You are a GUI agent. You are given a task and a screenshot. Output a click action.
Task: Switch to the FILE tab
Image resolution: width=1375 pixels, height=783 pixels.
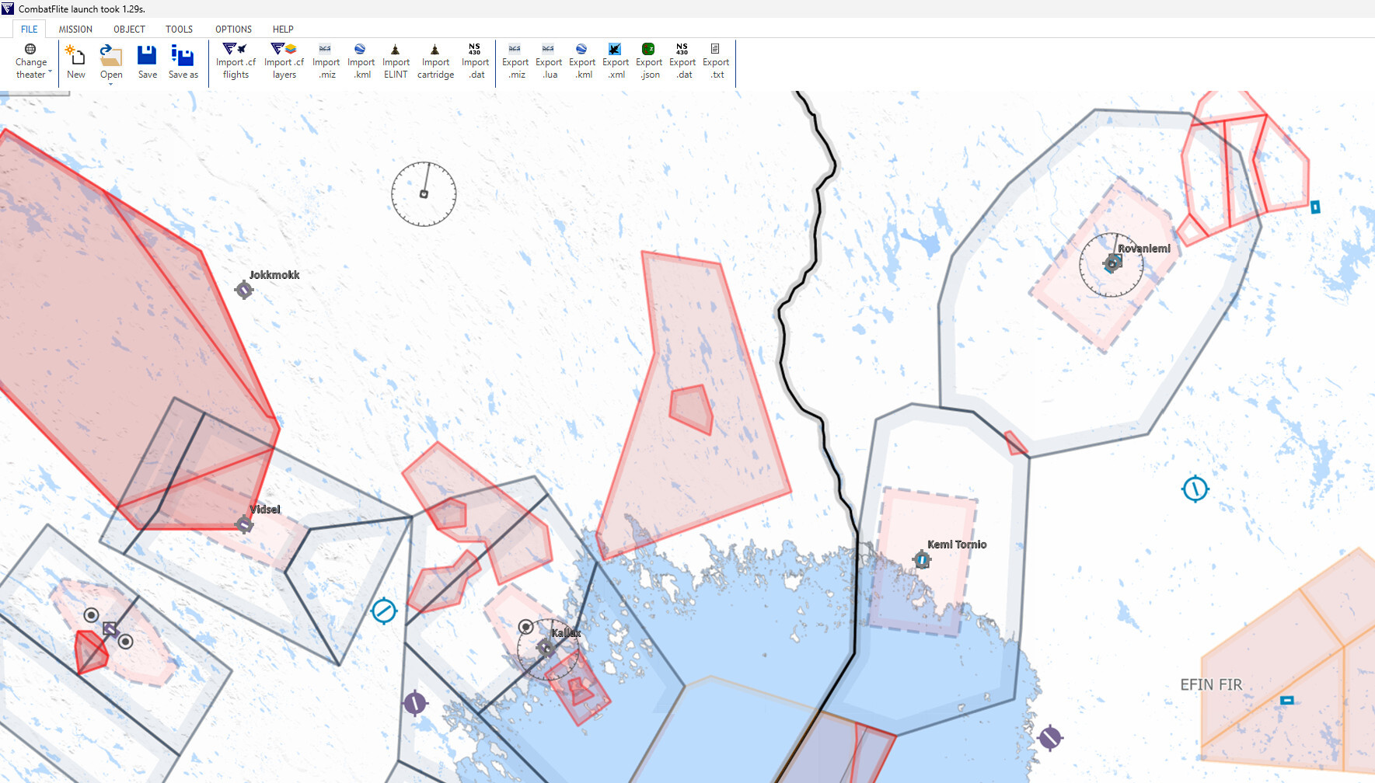[30, 29]
